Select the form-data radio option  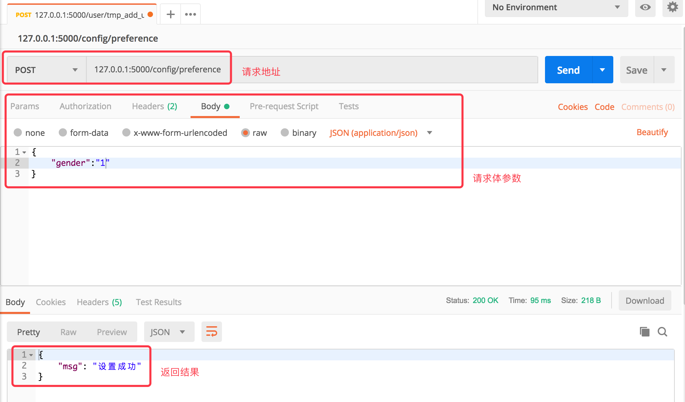(63, 132)
